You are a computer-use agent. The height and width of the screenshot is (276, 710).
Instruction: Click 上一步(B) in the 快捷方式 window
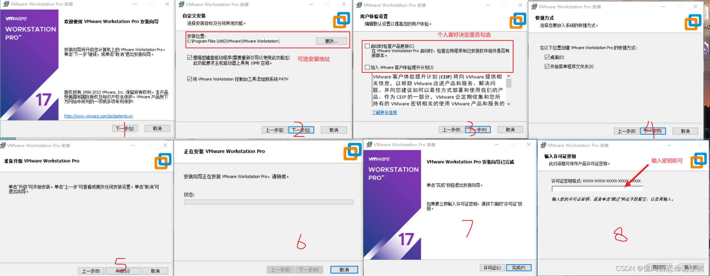pos(627,131)
